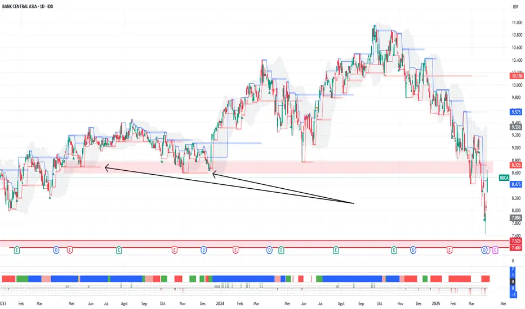Viewport: 525px width, 309px height.
Task: Select the blue 9.575 price label
Action: pyautogui.click(x=515, y=112)
